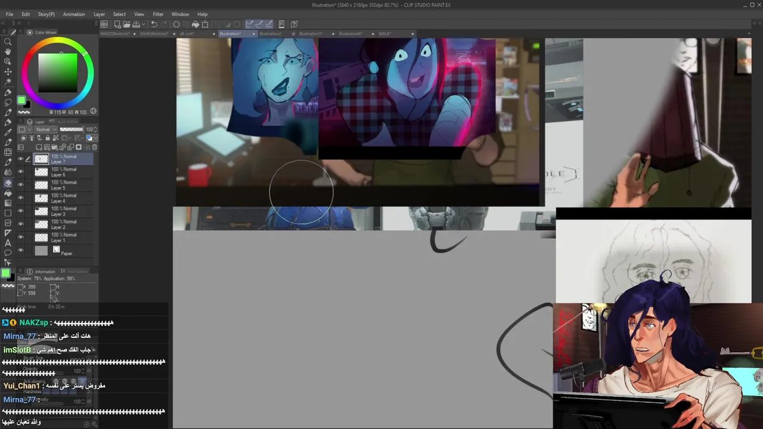Hide Layer 1 with its eye icon
763x429 pixels.
coord(20,238)
